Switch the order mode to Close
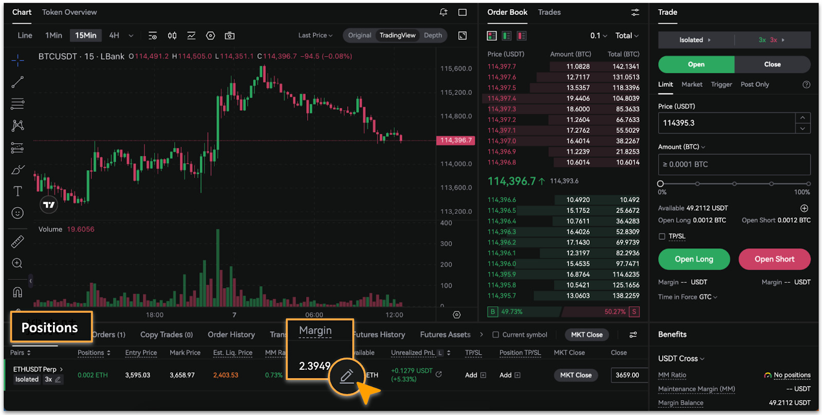The height and width of the screenshot is (415, 822). pos(772,65)
